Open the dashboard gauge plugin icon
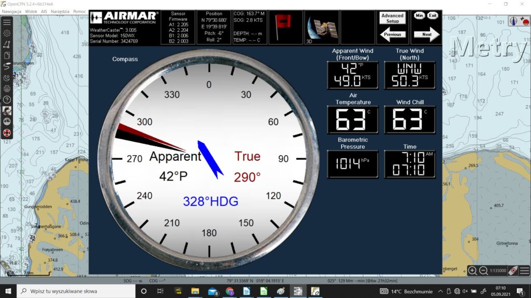 [x=7, y=122]
